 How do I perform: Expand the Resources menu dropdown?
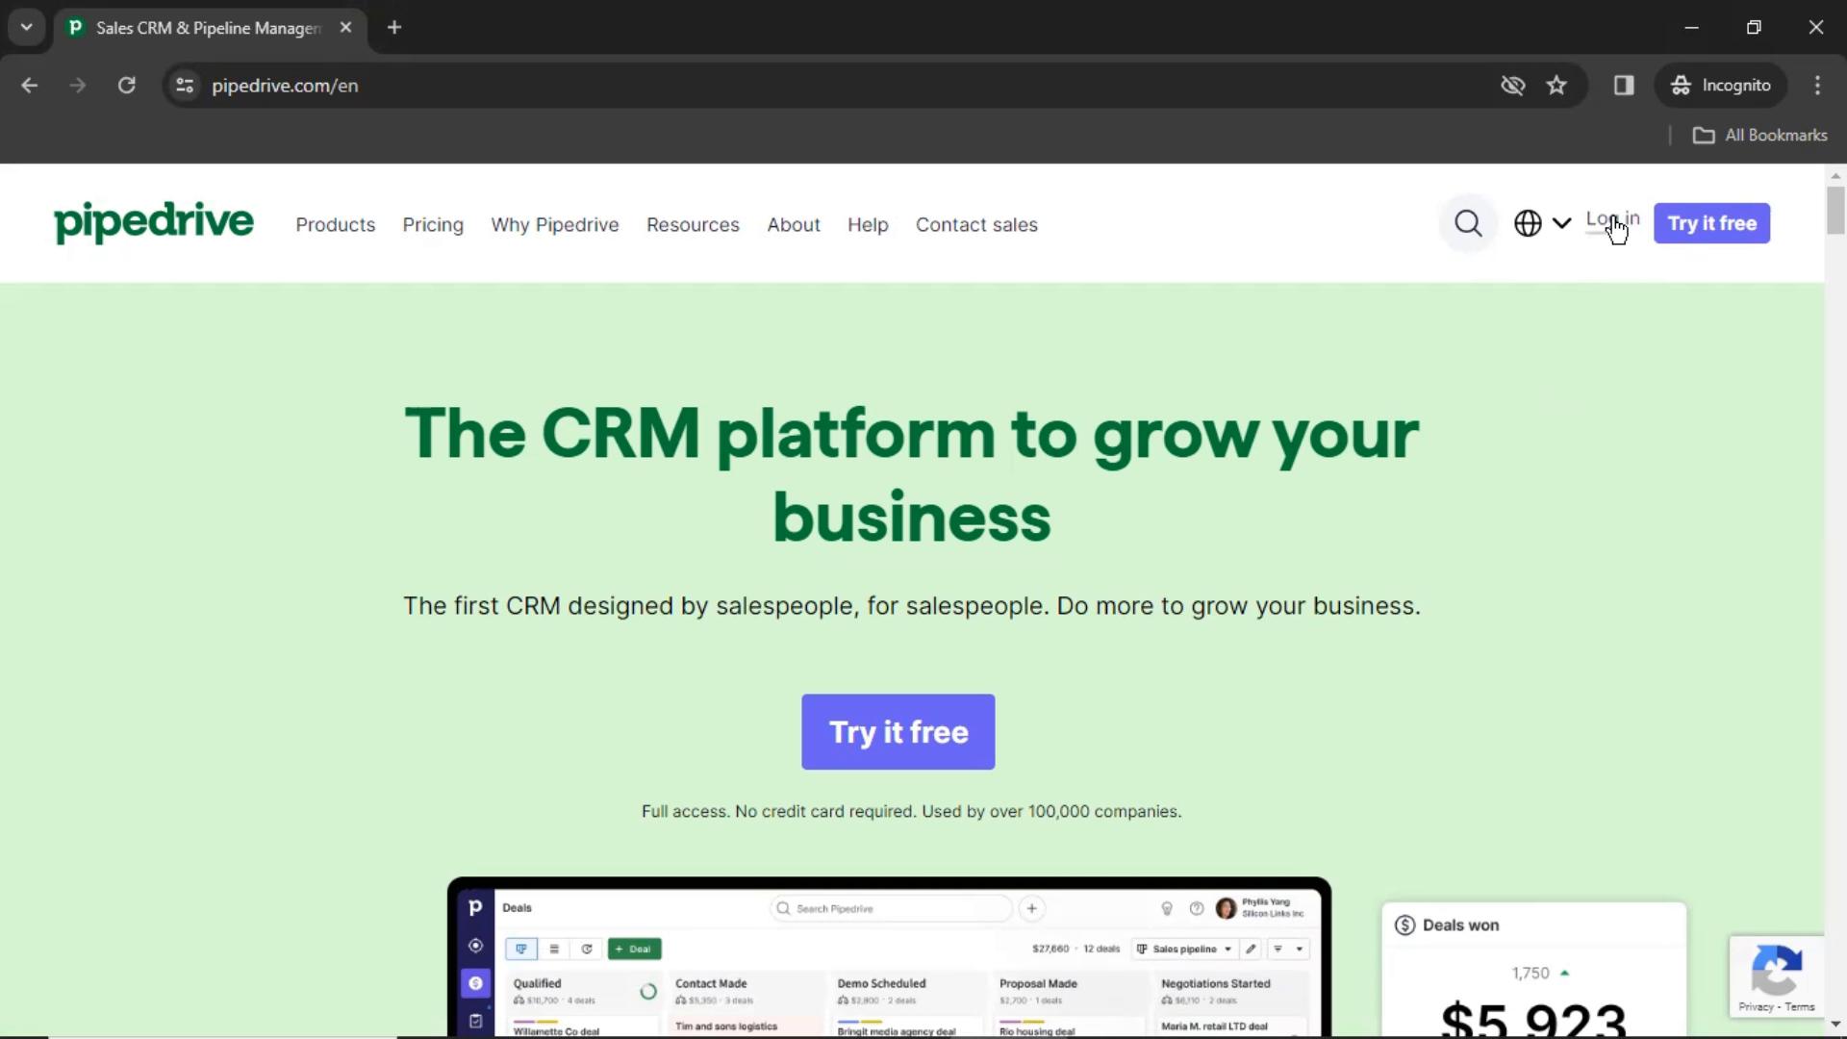(x=694, y=224)
